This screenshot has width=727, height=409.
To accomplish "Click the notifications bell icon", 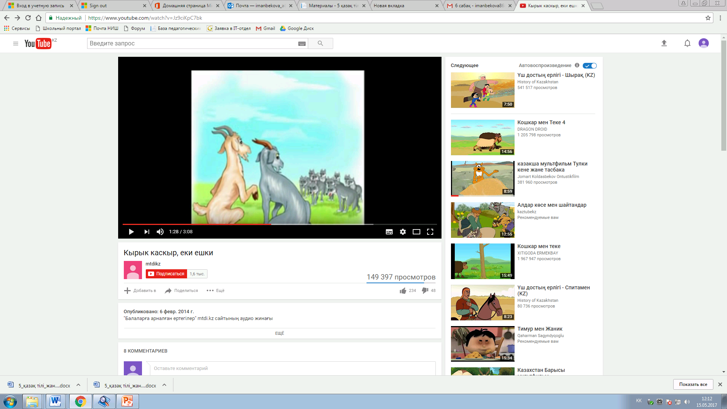I will pyautogui.click(x=687, y=44).
